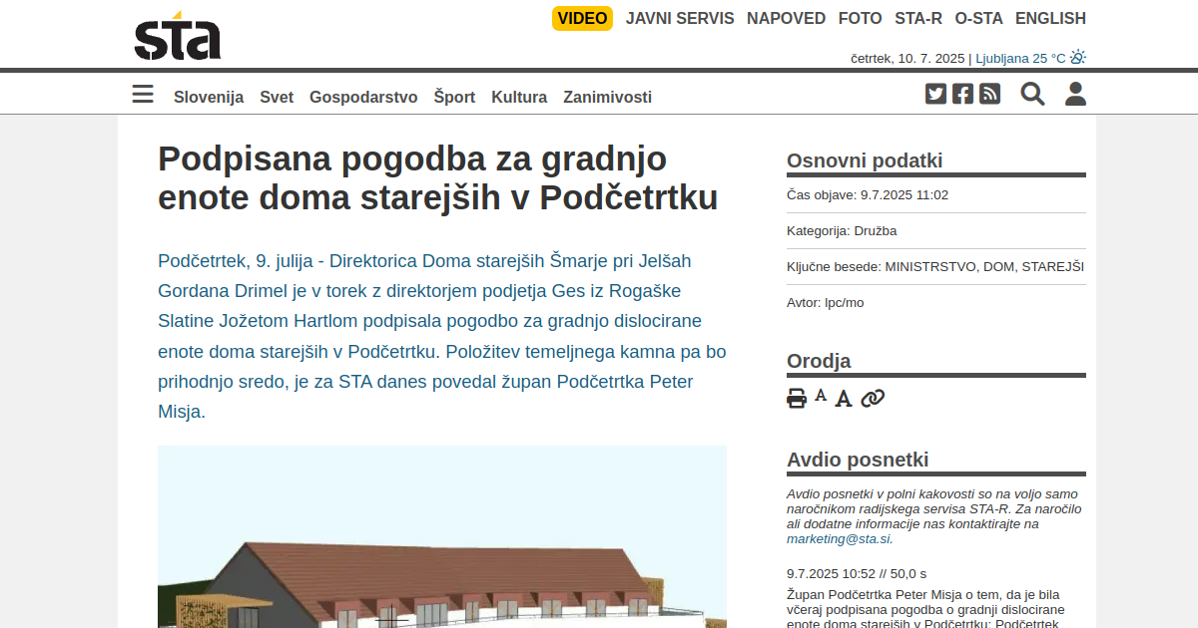Open the hamburger menu icon
Viewport: 1198px width, 628px height.
(x=143, y=95)
